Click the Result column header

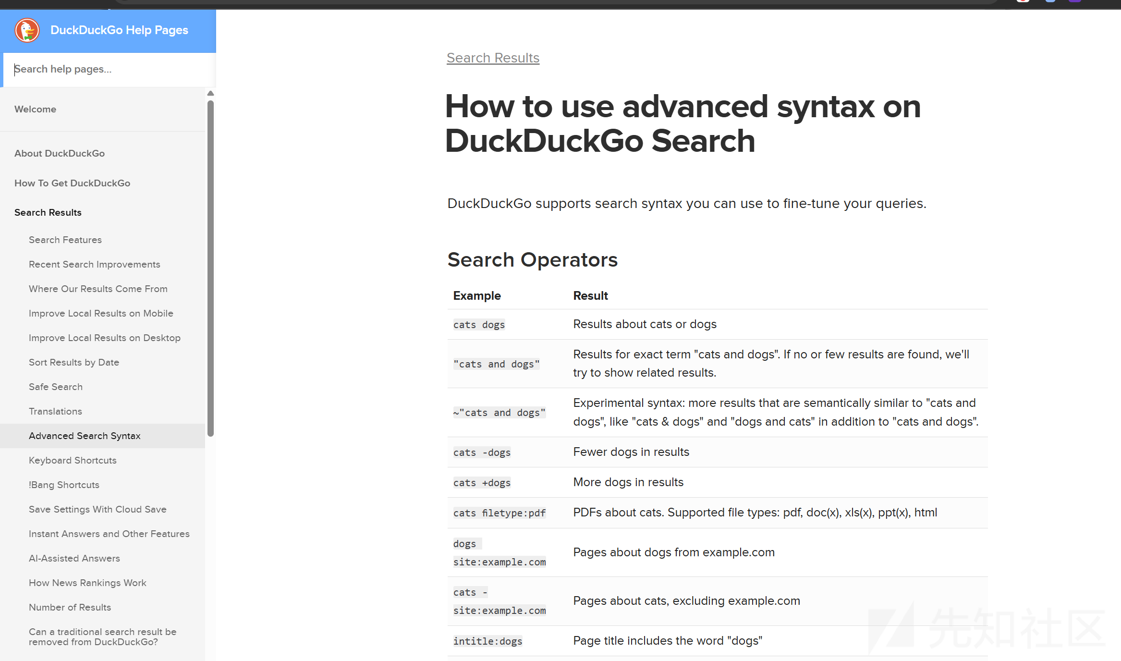tap(590, 296)
